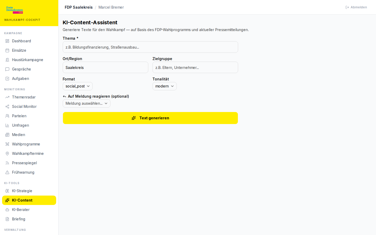Click Abmelden to log out
The height and width of the screenshot is (235, 376).
coord(356,7)
